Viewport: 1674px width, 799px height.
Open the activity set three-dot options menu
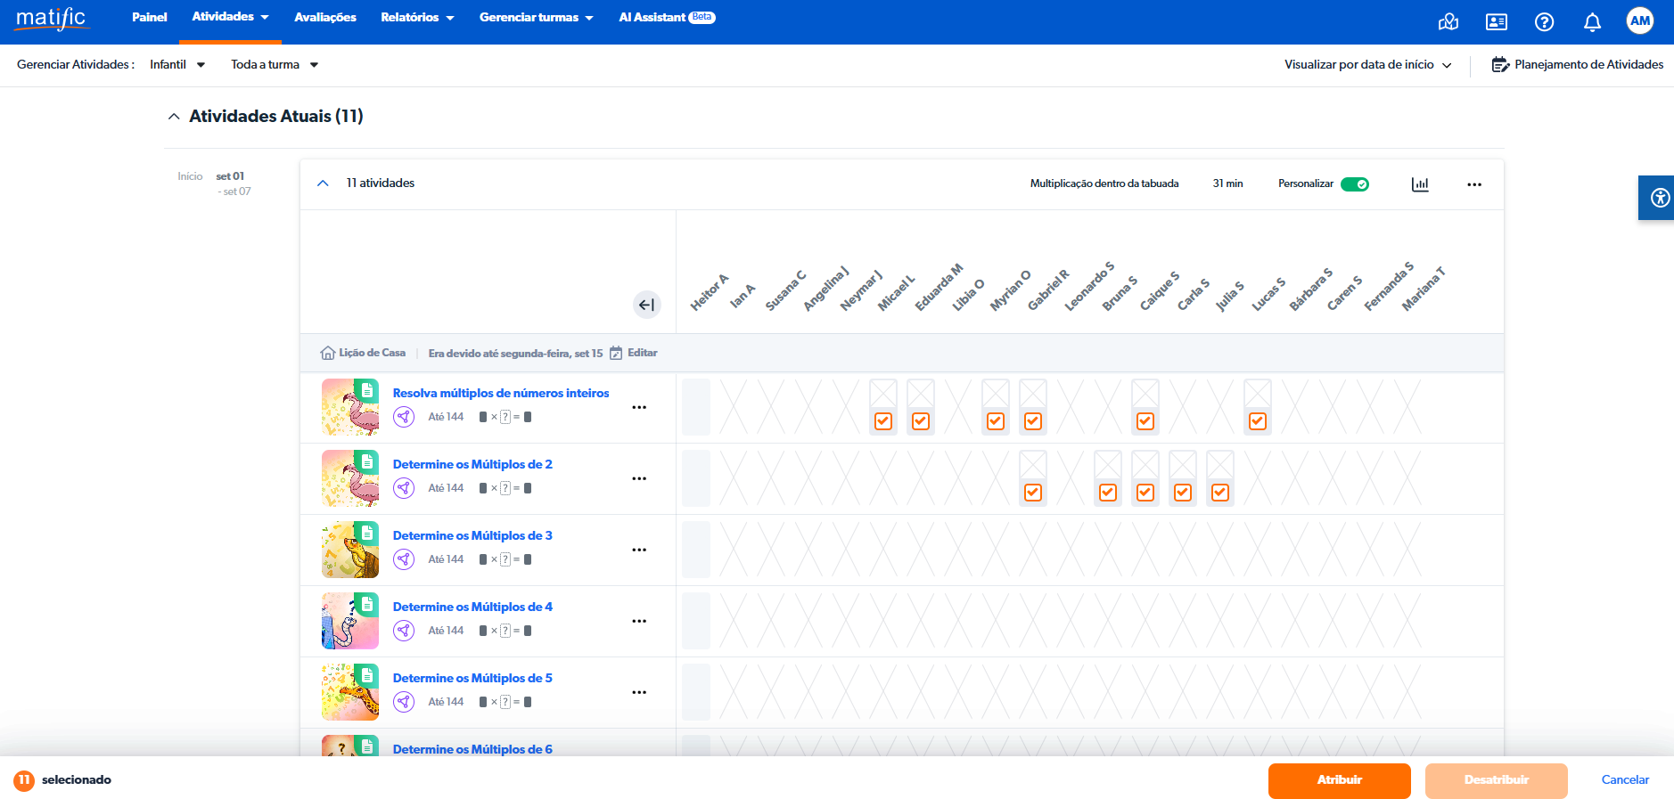[x=1474, y=184]
